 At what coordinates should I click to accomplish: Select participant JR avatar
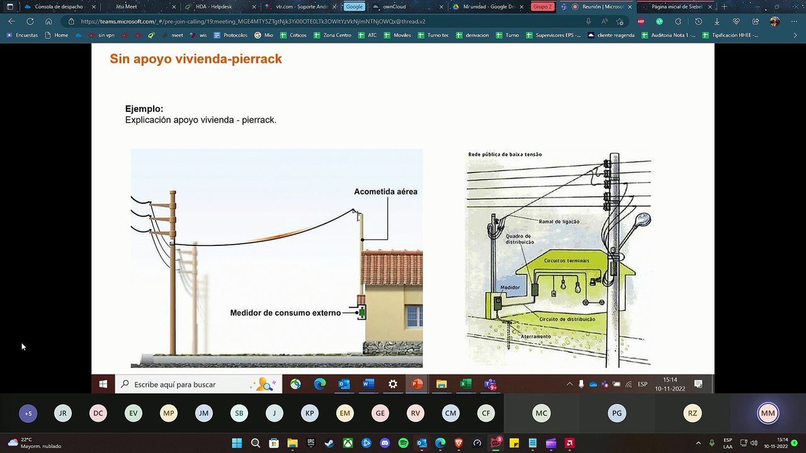pyautogui.click(x=62, y=413)
